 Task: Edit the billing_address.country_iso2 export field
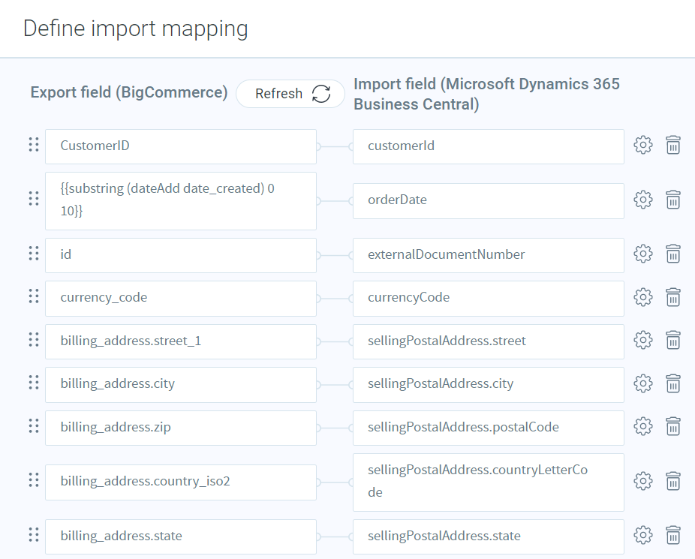pyautogui.click(x=181, y=482)
